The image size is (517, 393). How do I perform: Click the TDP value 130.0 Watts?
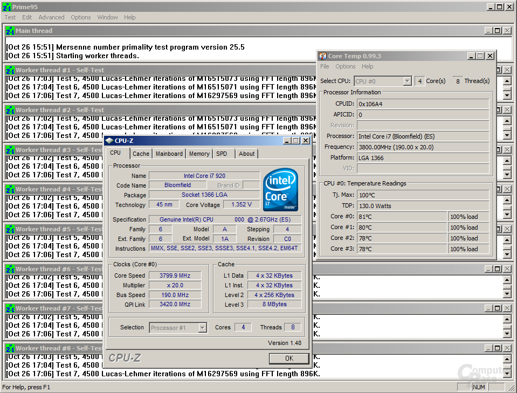point(423,206)
